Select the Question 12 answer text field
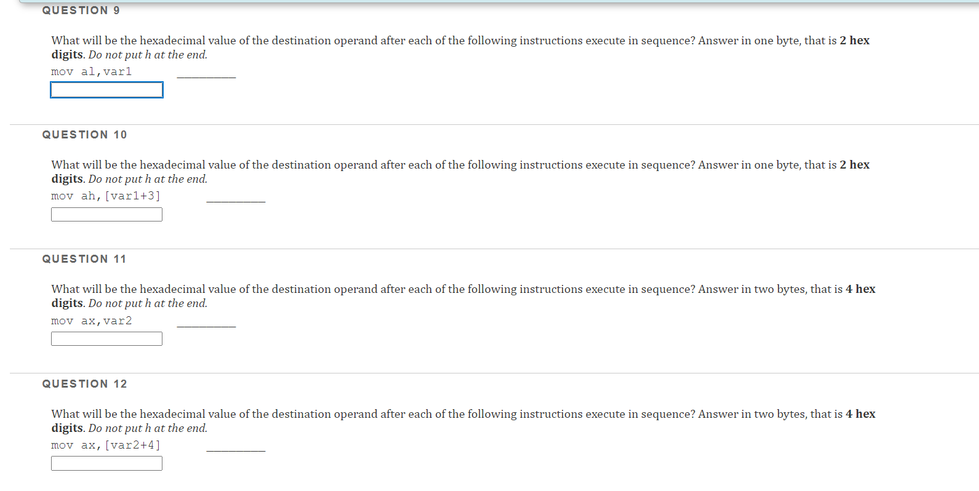 106,463
